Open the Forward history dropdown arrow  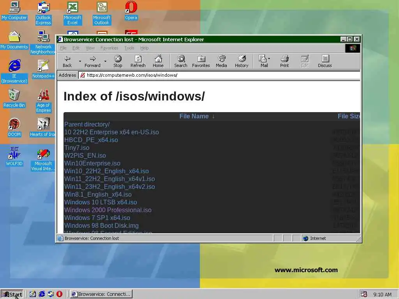click(105, 61)
